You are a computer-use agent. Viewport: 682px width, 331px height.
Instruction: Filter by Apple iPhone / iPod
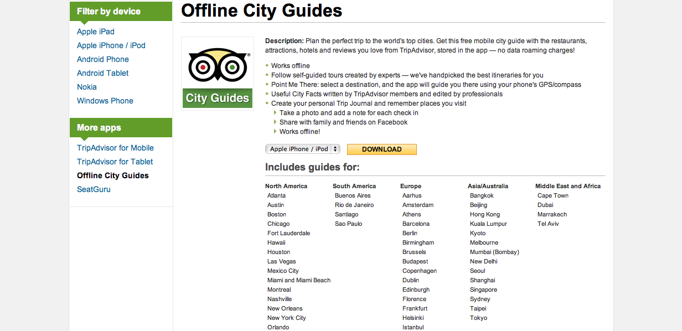111,45
